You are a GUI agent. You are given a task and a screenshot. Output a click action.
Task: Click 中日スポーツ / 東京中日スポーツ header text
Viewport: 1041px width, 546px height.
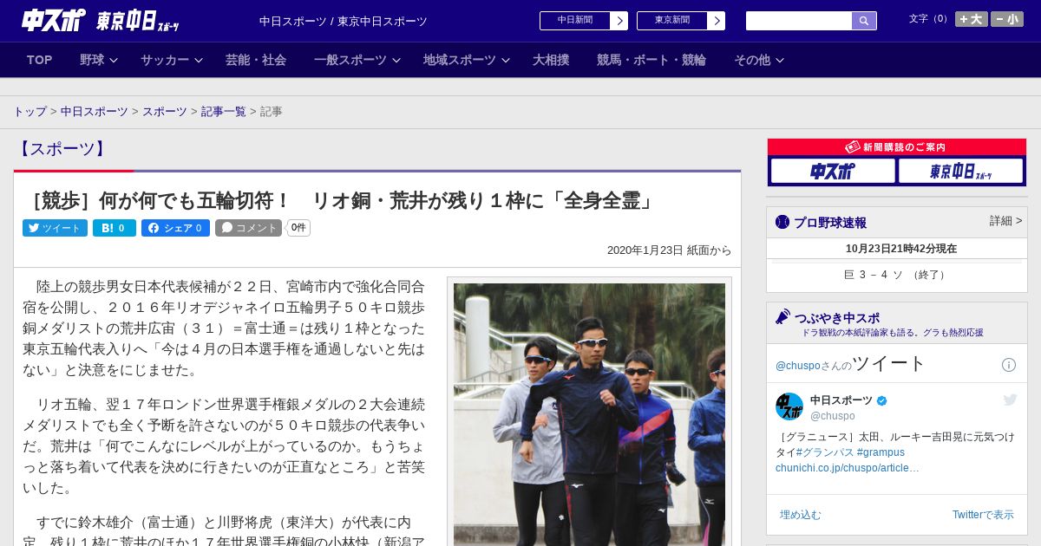(x=344, y=21)
